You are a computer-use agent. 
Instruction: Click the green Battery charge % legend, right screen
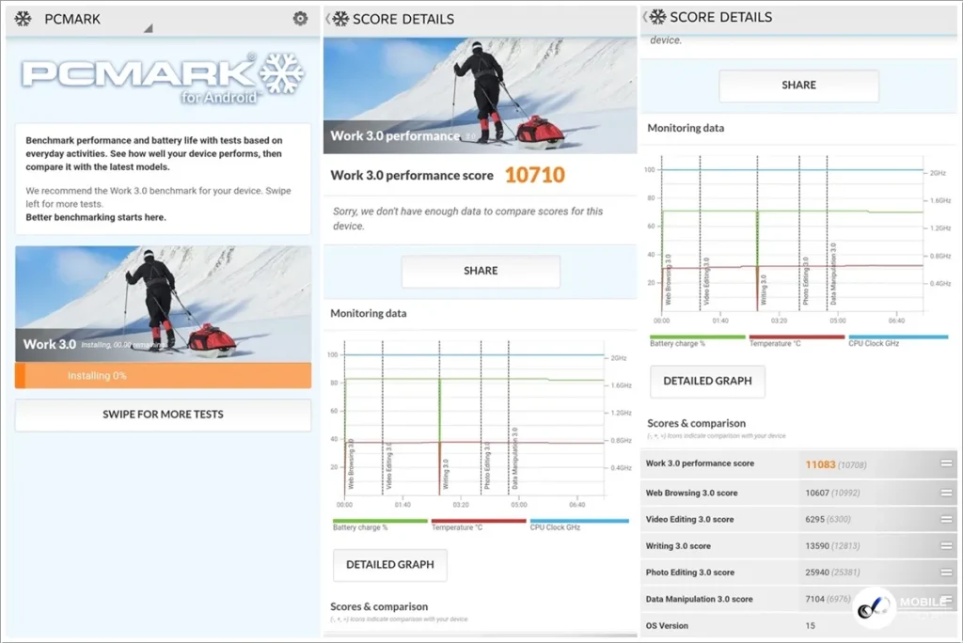697,341
